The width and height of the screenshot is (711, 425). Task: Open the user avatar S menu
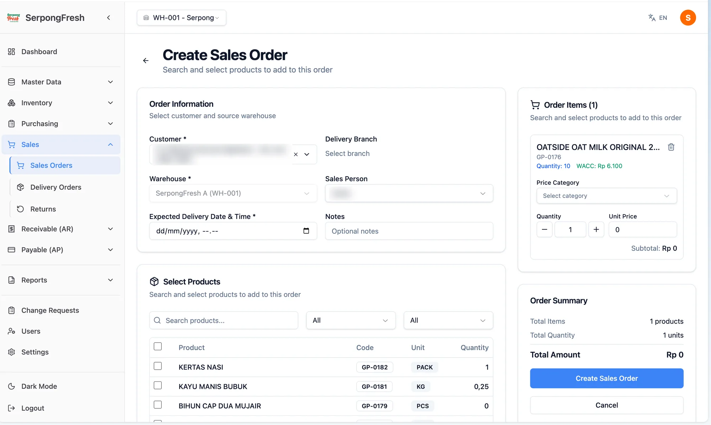click(x=688, y=18)
